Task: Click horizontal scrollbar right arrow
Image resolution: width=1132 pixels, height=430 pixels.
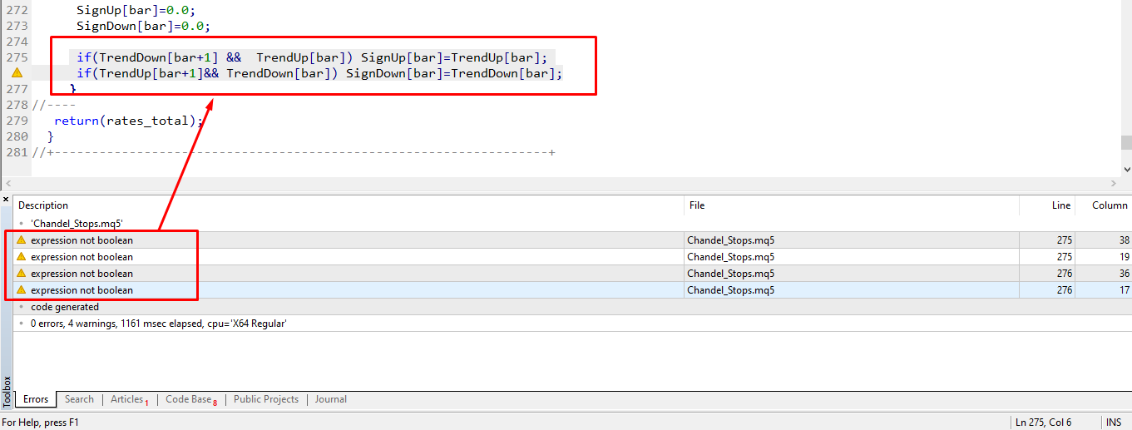Action: [1115, 183]
